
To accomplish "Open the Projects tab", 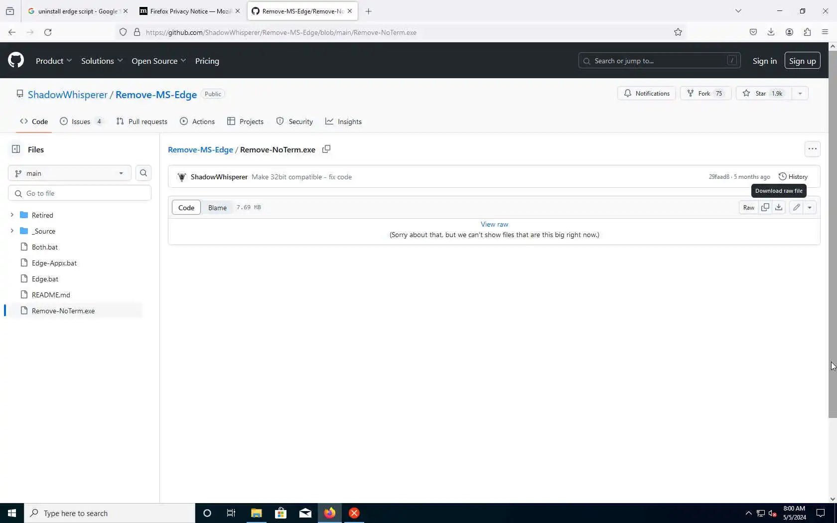I will 246,122.
